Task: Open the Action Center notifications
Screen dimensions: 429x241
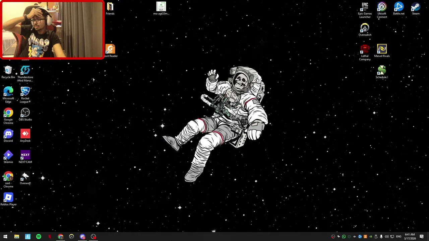Action: 422,237
